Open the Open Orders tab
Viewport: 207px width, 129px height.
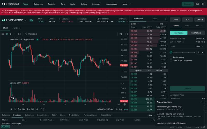point(43,115)
